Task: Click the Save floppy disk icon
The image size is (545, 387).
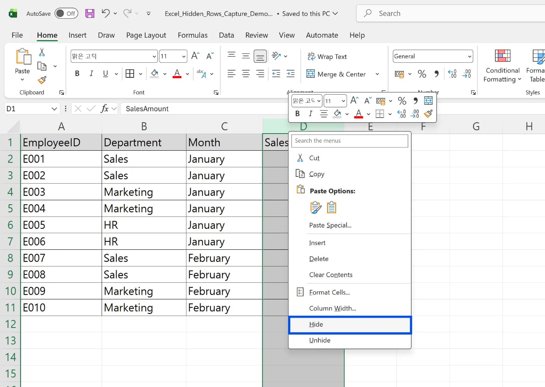Action: 90,13
